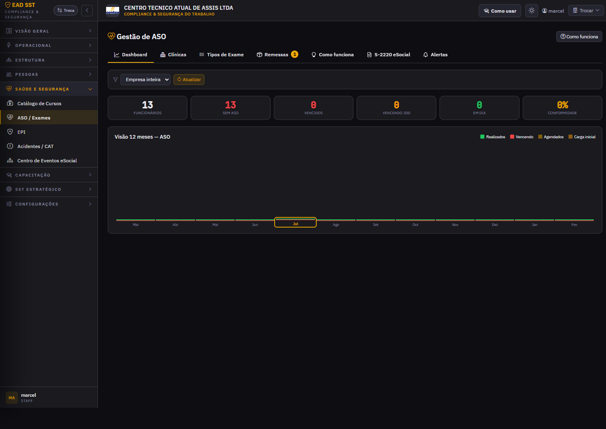Click the MA user avatar at bottom
Viewport: 606px width, 429px height.
12,398
